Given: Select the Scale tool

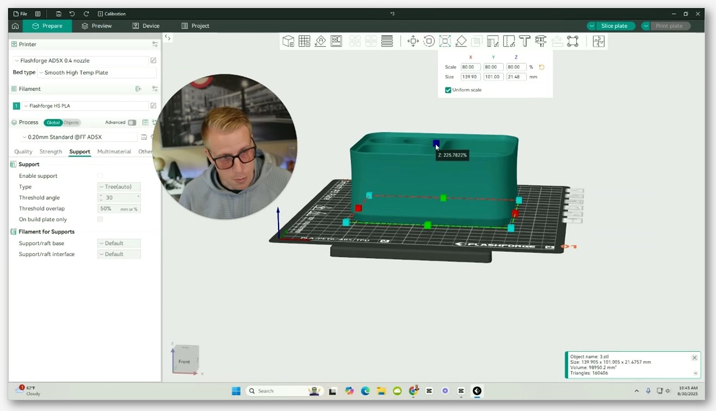Looking at the screenshot, I should pyautogui.click(x=445, y=41).
